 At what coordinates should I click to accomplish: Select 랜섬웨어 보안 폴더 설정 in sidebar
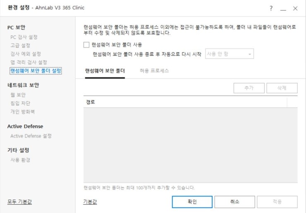pyautogui.click(x=36, y=71)
